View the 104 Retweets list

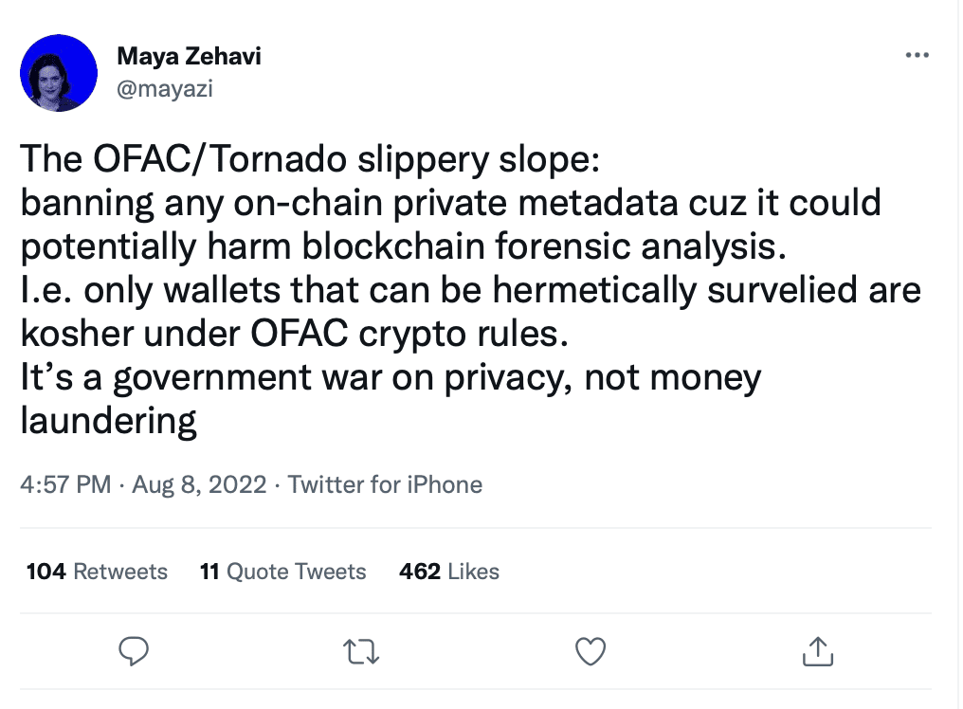point(97,572)
